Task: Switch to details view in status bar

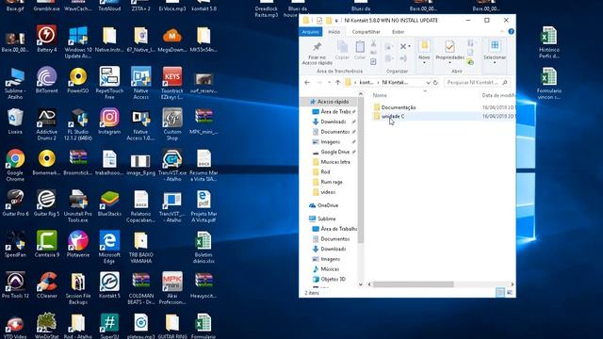Action: pyautogui.click(x=500, y=293)
